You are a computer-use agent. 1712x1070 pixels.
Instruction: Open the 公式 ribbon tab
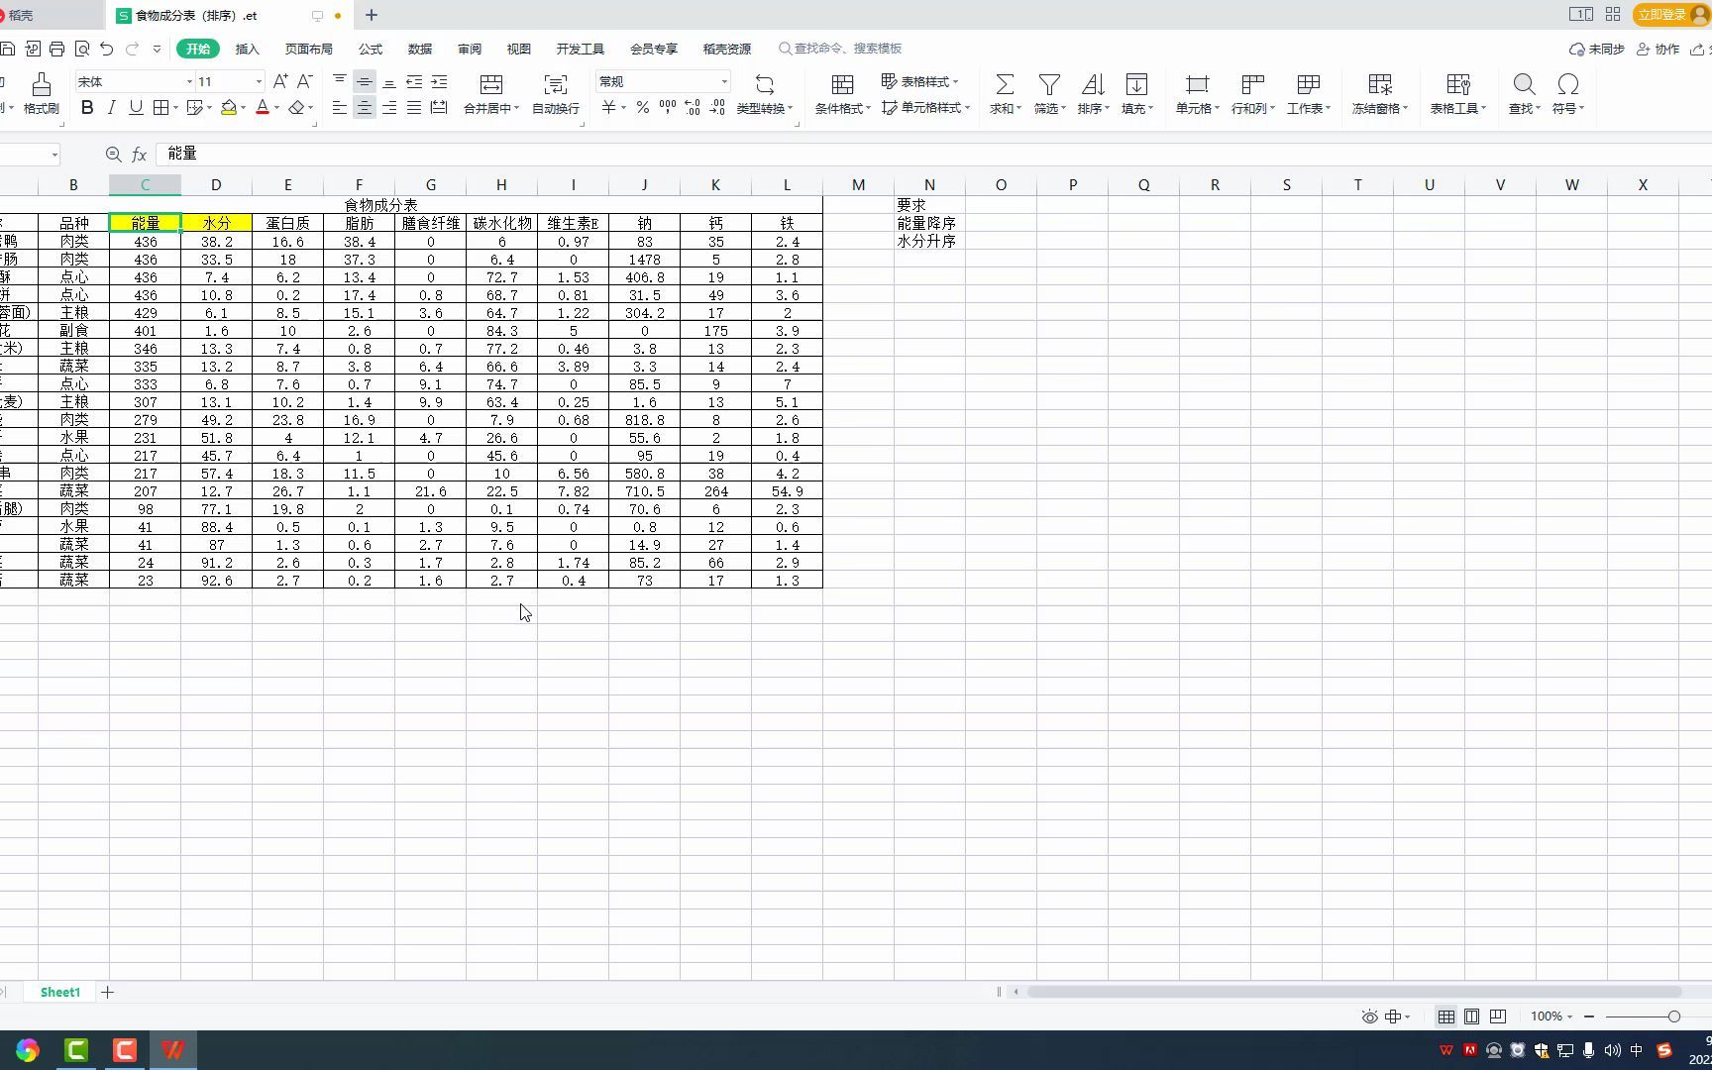coord(371,49)
